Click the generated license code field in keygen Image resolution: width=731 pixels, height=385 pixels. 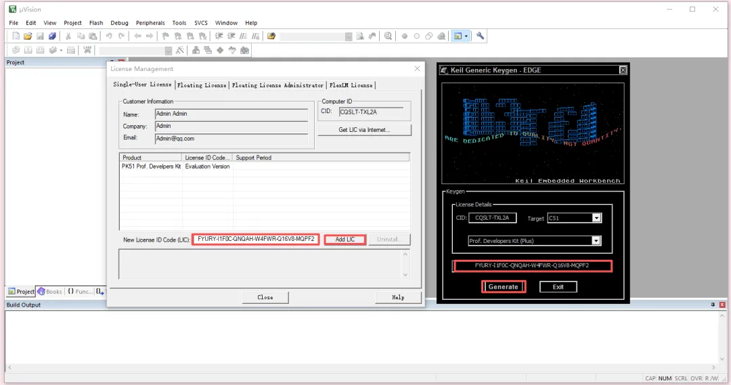click(x=532, y=266)
